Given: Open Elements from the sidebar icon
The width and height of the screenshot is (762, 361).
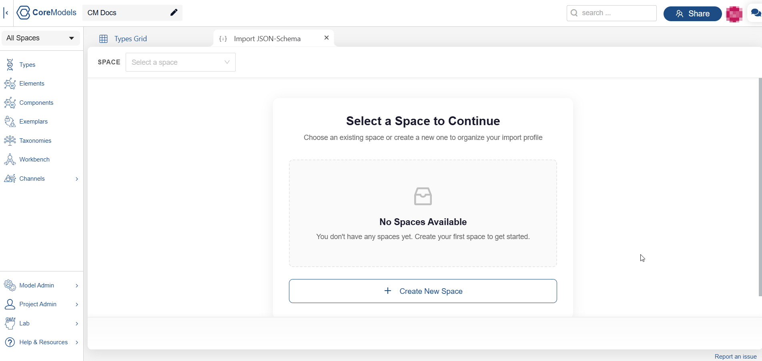Looking at the screenshot, I should pyautogui.click(x=10, y=84).
